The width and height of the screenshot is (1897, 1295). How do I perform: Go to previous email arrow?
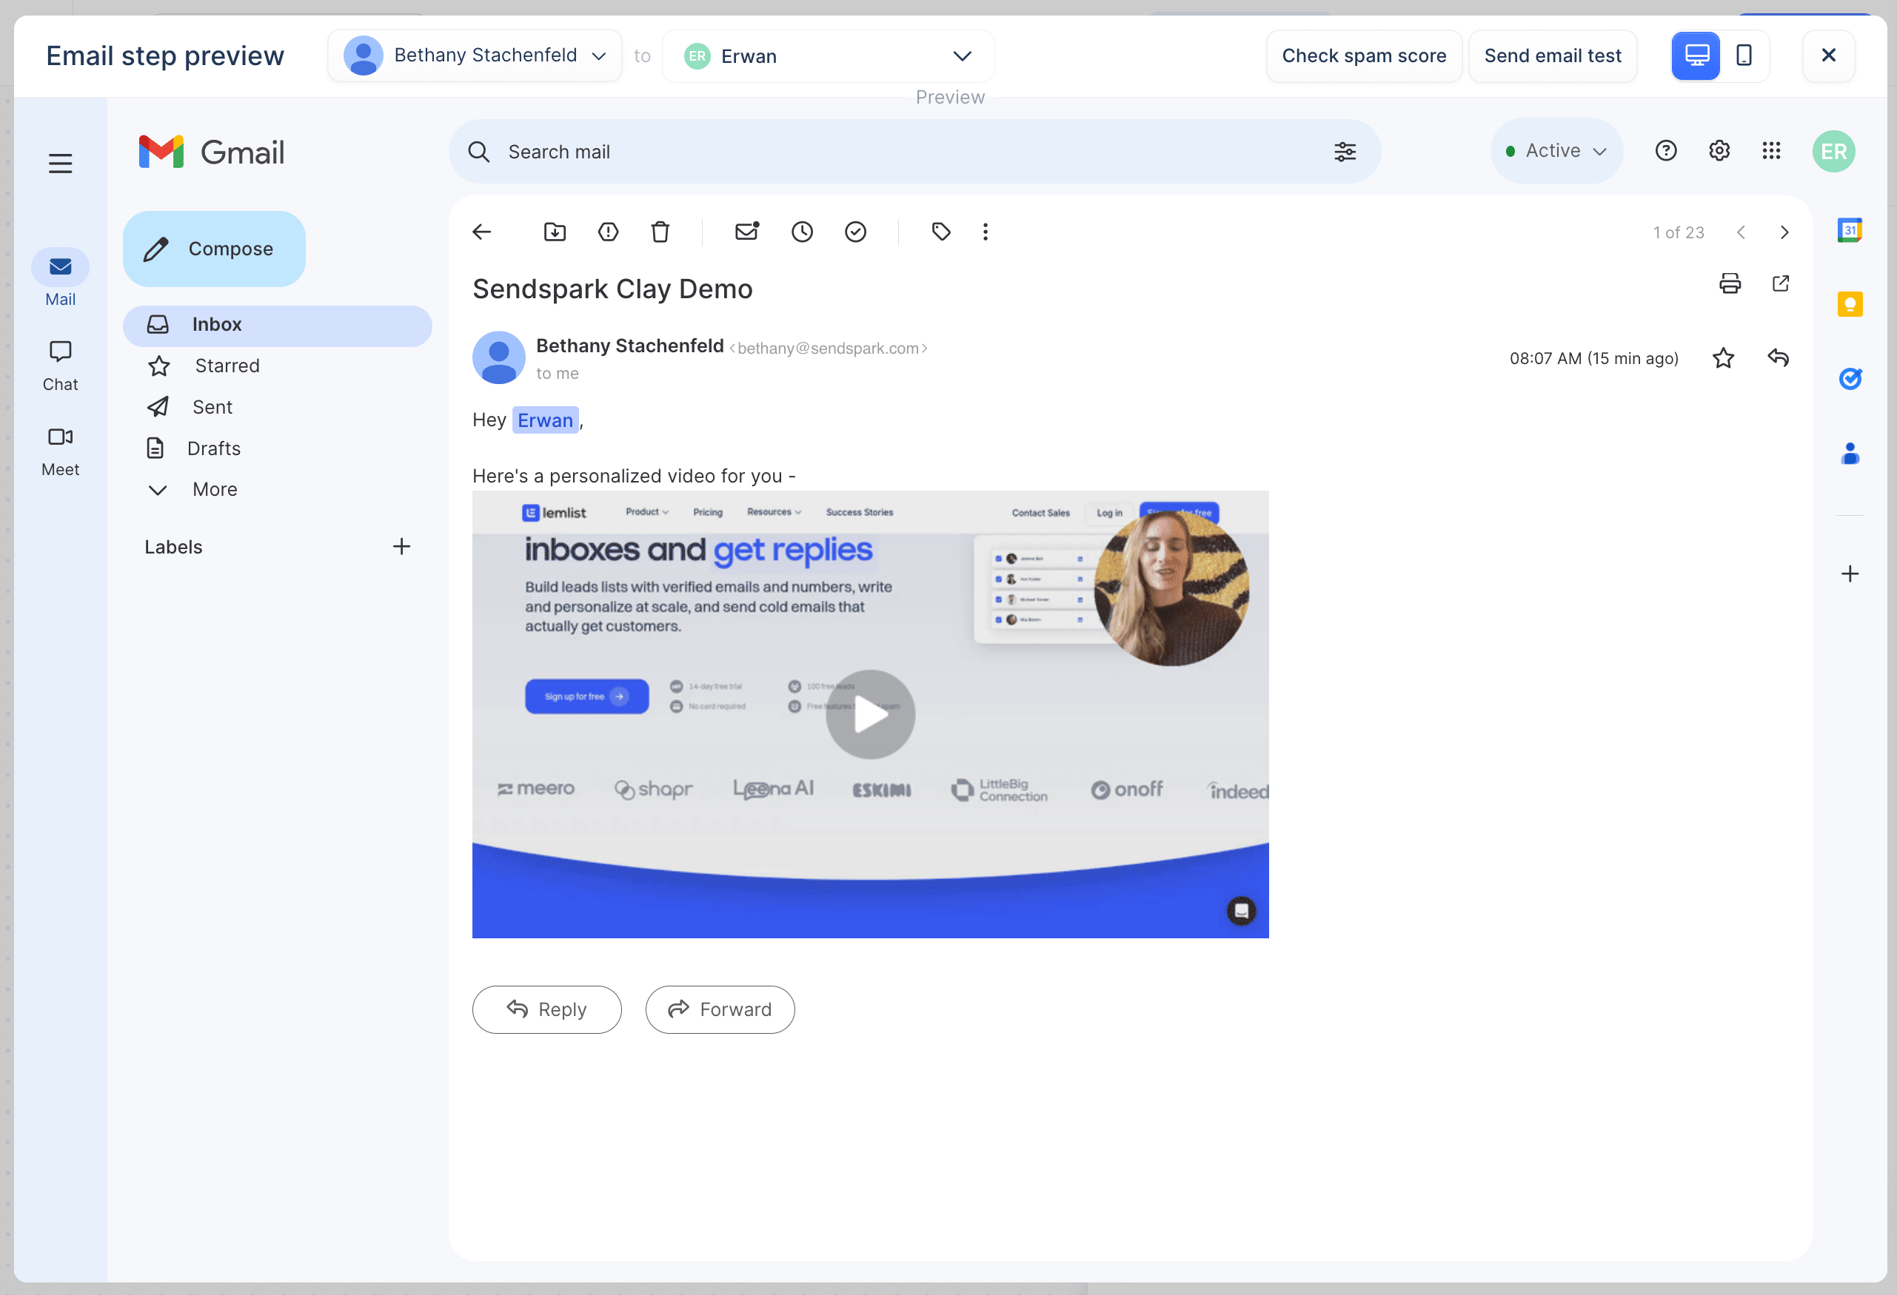tap(1741, 232)
